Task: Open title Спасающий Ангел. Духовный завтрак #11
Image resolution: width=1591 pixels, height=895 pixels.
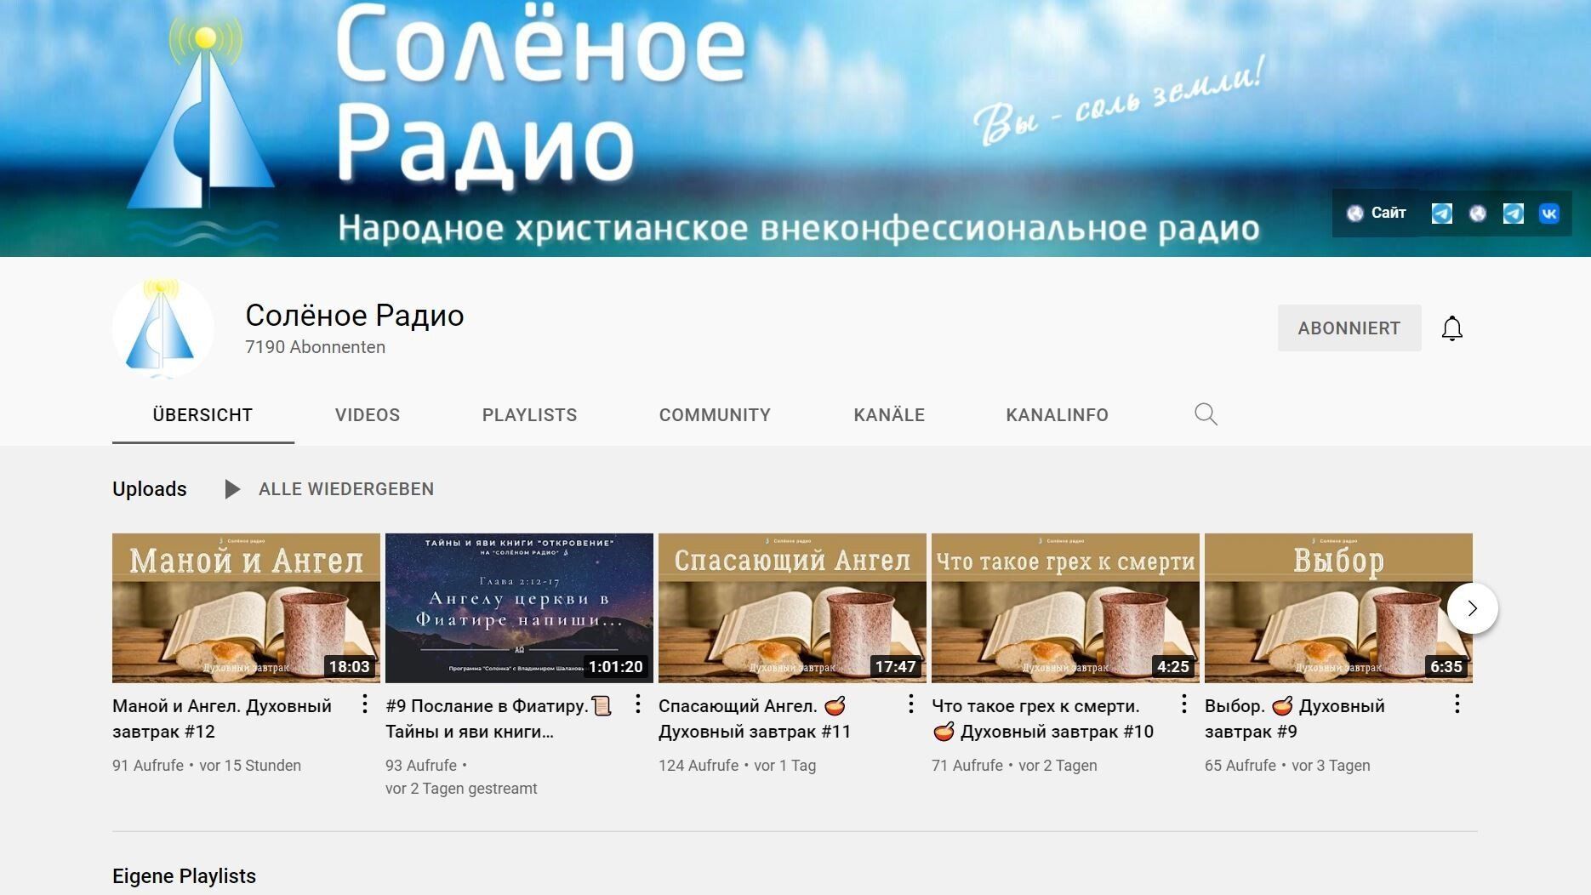Action: point(755,719)
